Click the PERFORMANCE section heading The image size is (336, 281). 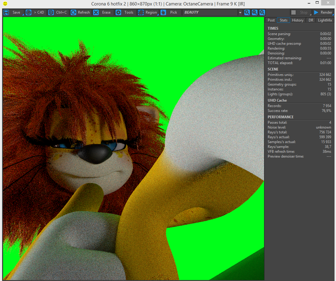coord(281,117)
